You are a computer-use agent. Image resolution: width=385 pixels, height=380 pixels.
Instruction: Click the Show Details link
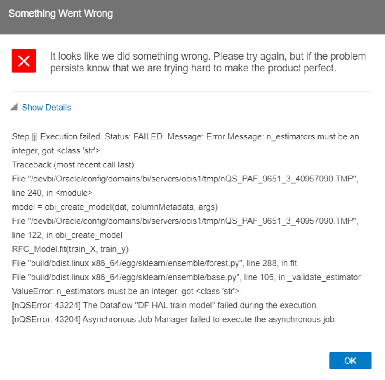pos(46,107)
